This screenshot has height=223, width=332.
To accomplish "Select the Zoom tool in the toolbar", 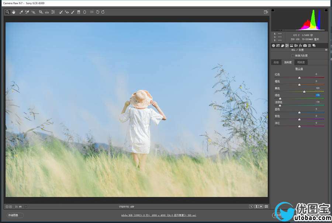I will coord(7,12).
